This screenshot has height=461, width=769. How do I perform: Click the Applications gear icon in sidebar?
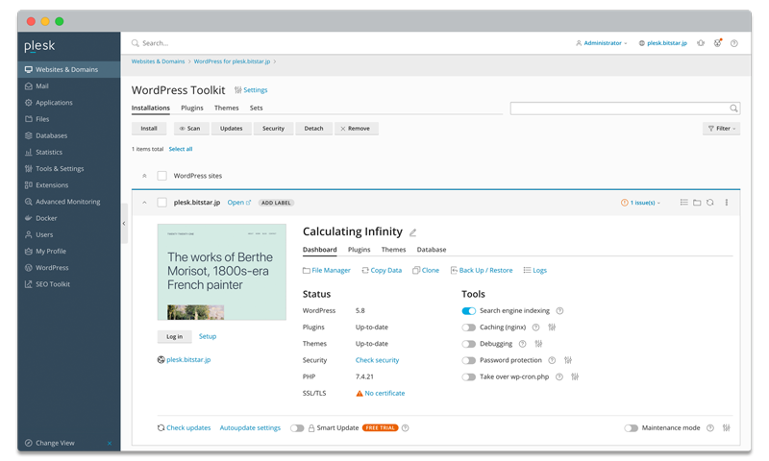click(29, 103)
